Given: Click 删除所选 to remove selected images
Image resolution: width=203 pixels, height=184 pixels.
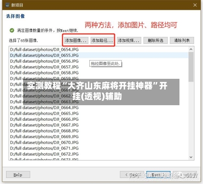Looking at the screenshot, I should coord(155,40).
